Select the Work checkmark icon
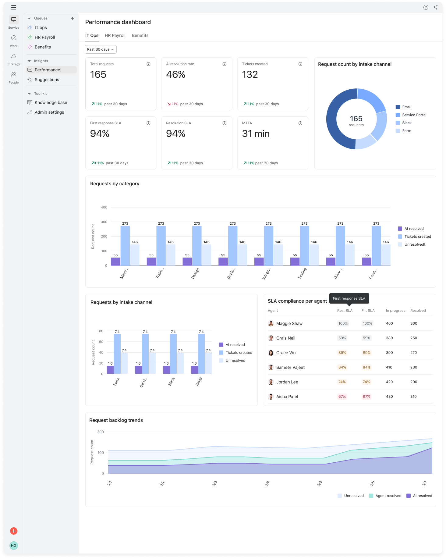The image size is (446, 559). (14, 38)
